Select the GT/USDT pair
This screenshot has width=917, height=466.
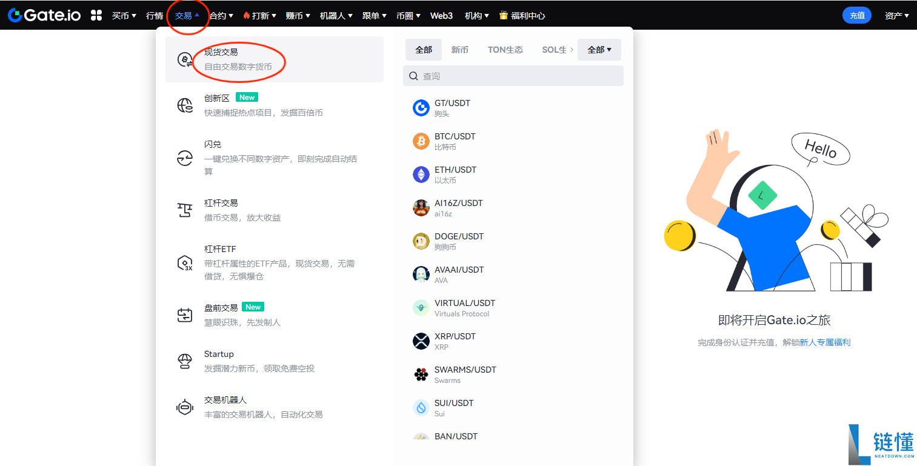point(513,108)
